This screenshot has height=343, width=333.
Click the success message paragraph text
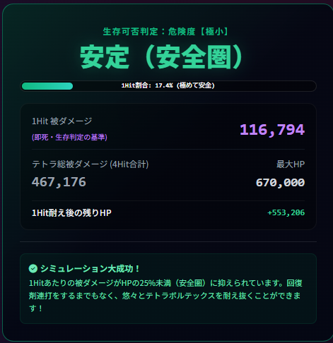tap(165, 296)
